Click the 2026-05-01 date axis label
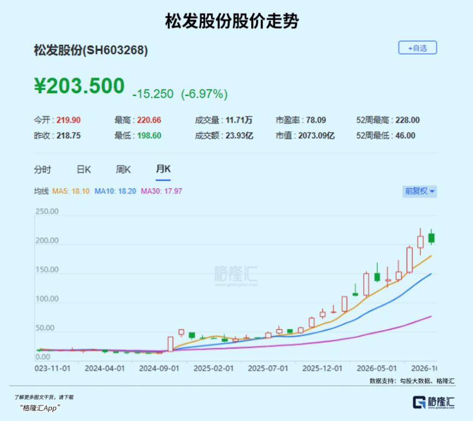473x421 pixels. [x=376, y=368]
